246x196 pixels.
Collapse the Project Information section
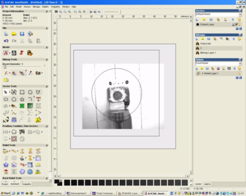coord(47,11)
